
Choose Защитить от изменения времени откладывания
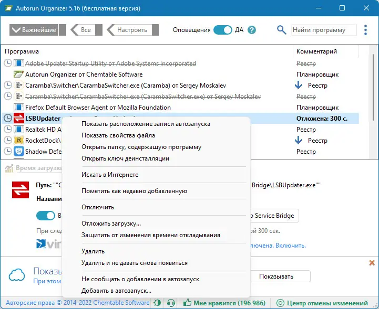[x=156, y=235]
